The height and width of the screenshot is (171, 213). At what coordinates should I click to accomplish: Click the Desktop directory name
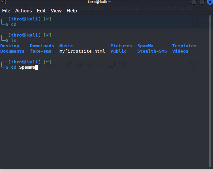tap(10, 46)
